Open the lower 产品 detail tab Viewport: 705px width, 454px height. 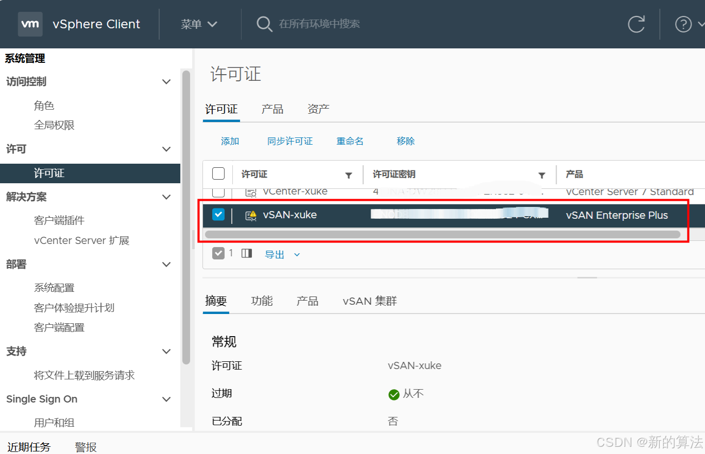coord(307,301)
